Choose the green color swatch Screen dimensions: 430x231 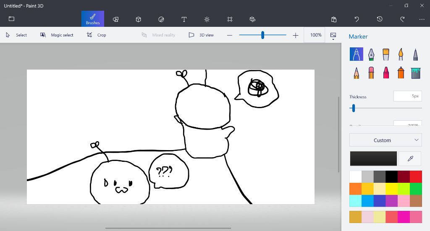pos(416,189)
